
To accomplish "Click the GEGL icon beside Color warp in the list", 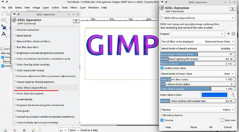I will pyautogui.click(x=15, y=70).
